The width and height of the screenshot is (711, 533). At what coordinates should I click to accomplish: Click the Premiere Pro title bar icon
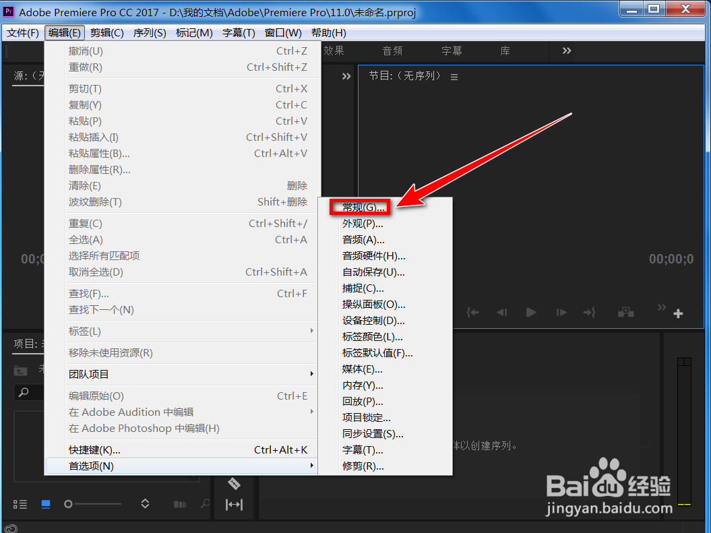(x=9, y=11)
